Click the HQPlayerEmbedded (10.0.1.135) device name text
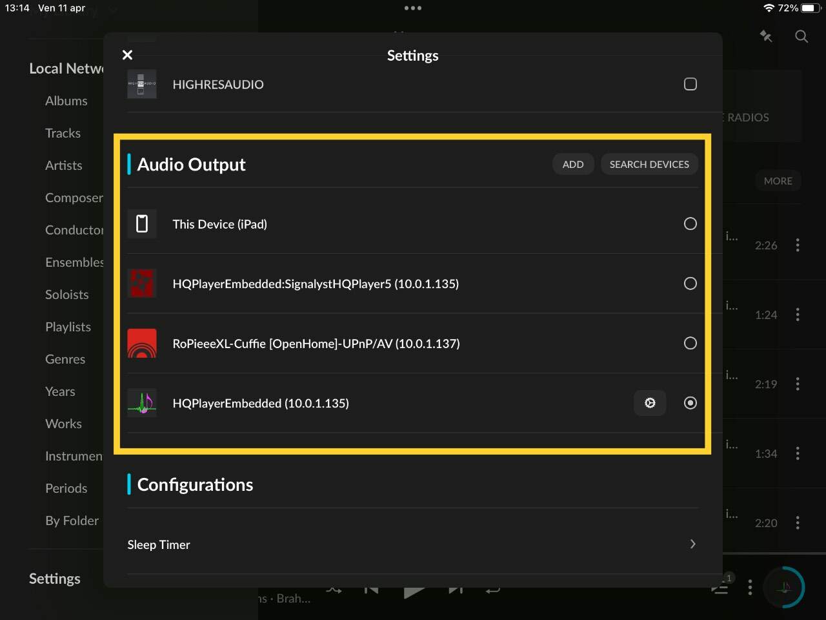Image resolution: width=826 pixels, height=620 pixels. (x=261, y=403)
